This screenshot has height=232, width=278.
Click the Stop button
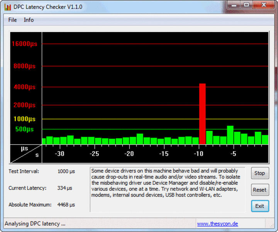(260, 173)
